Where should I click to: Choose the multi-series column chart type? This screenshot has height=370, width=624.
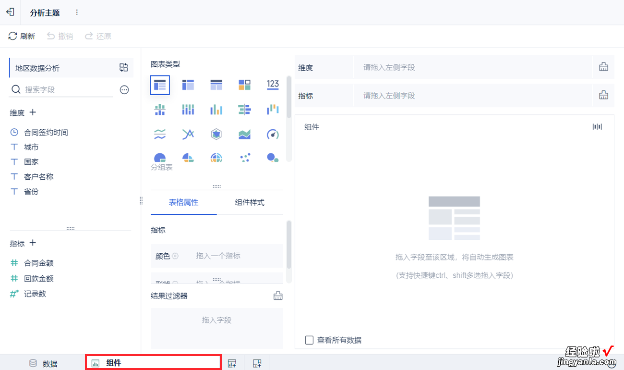(216, 110)
